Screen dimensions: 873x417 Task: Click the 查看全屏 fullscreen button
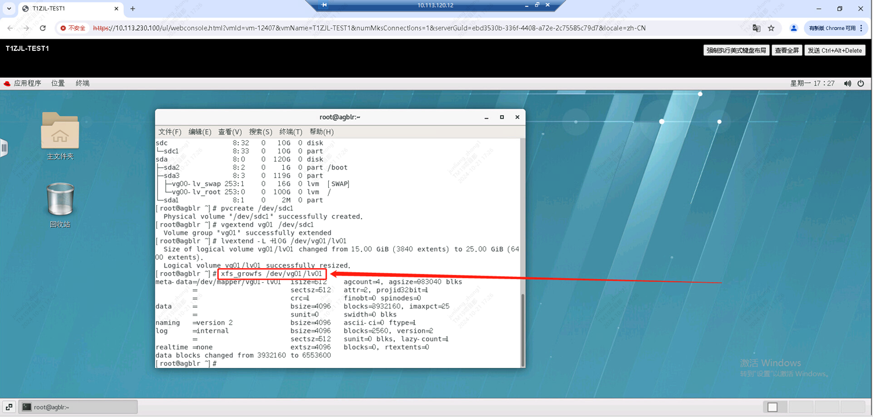coord(786,51)
